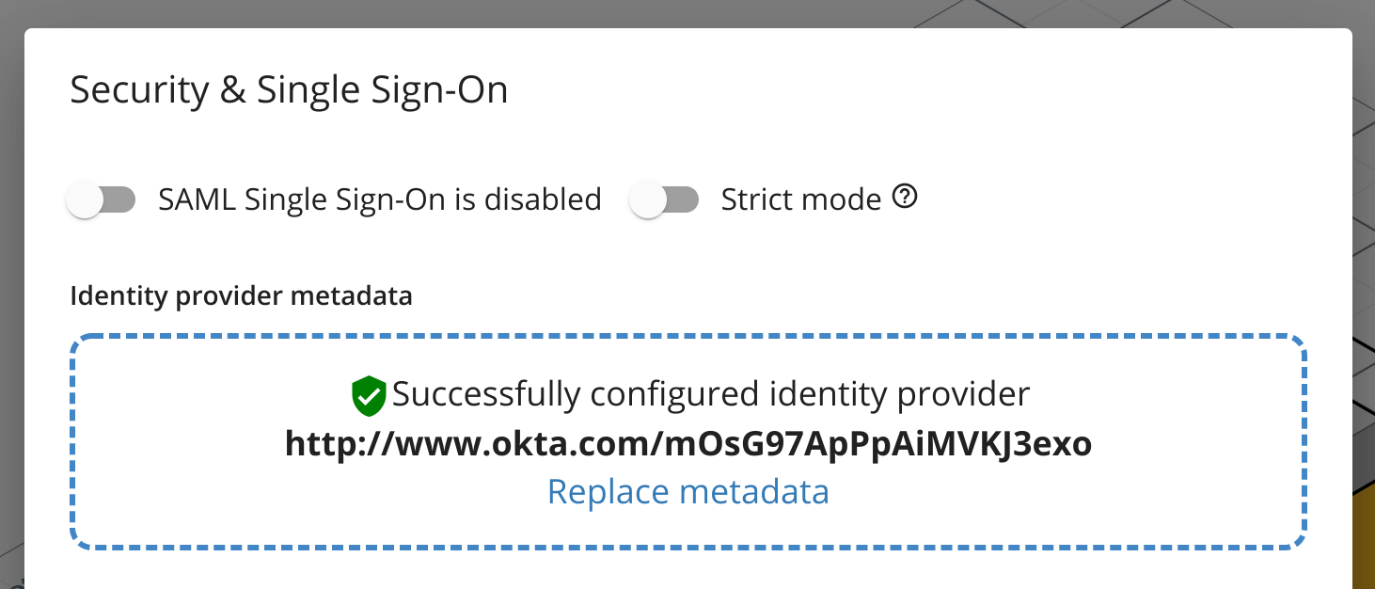The height and width of the screenshot is (589, 1375).
Task: Open the Strict mode help question mark
Action: click(x=905, y=198)
